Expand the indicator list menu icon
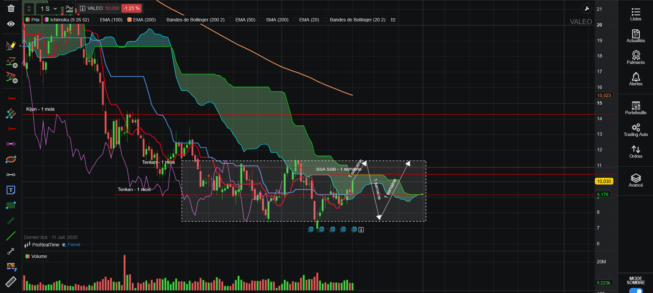 [393, 20]
